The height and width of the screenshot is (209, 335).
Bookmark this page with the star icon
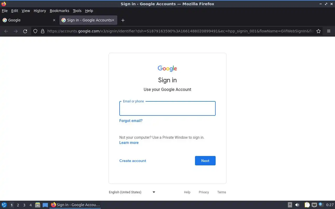319,31
